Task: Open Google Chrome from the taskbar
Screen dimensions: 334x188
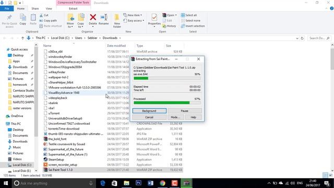Action: click(162, 183)
